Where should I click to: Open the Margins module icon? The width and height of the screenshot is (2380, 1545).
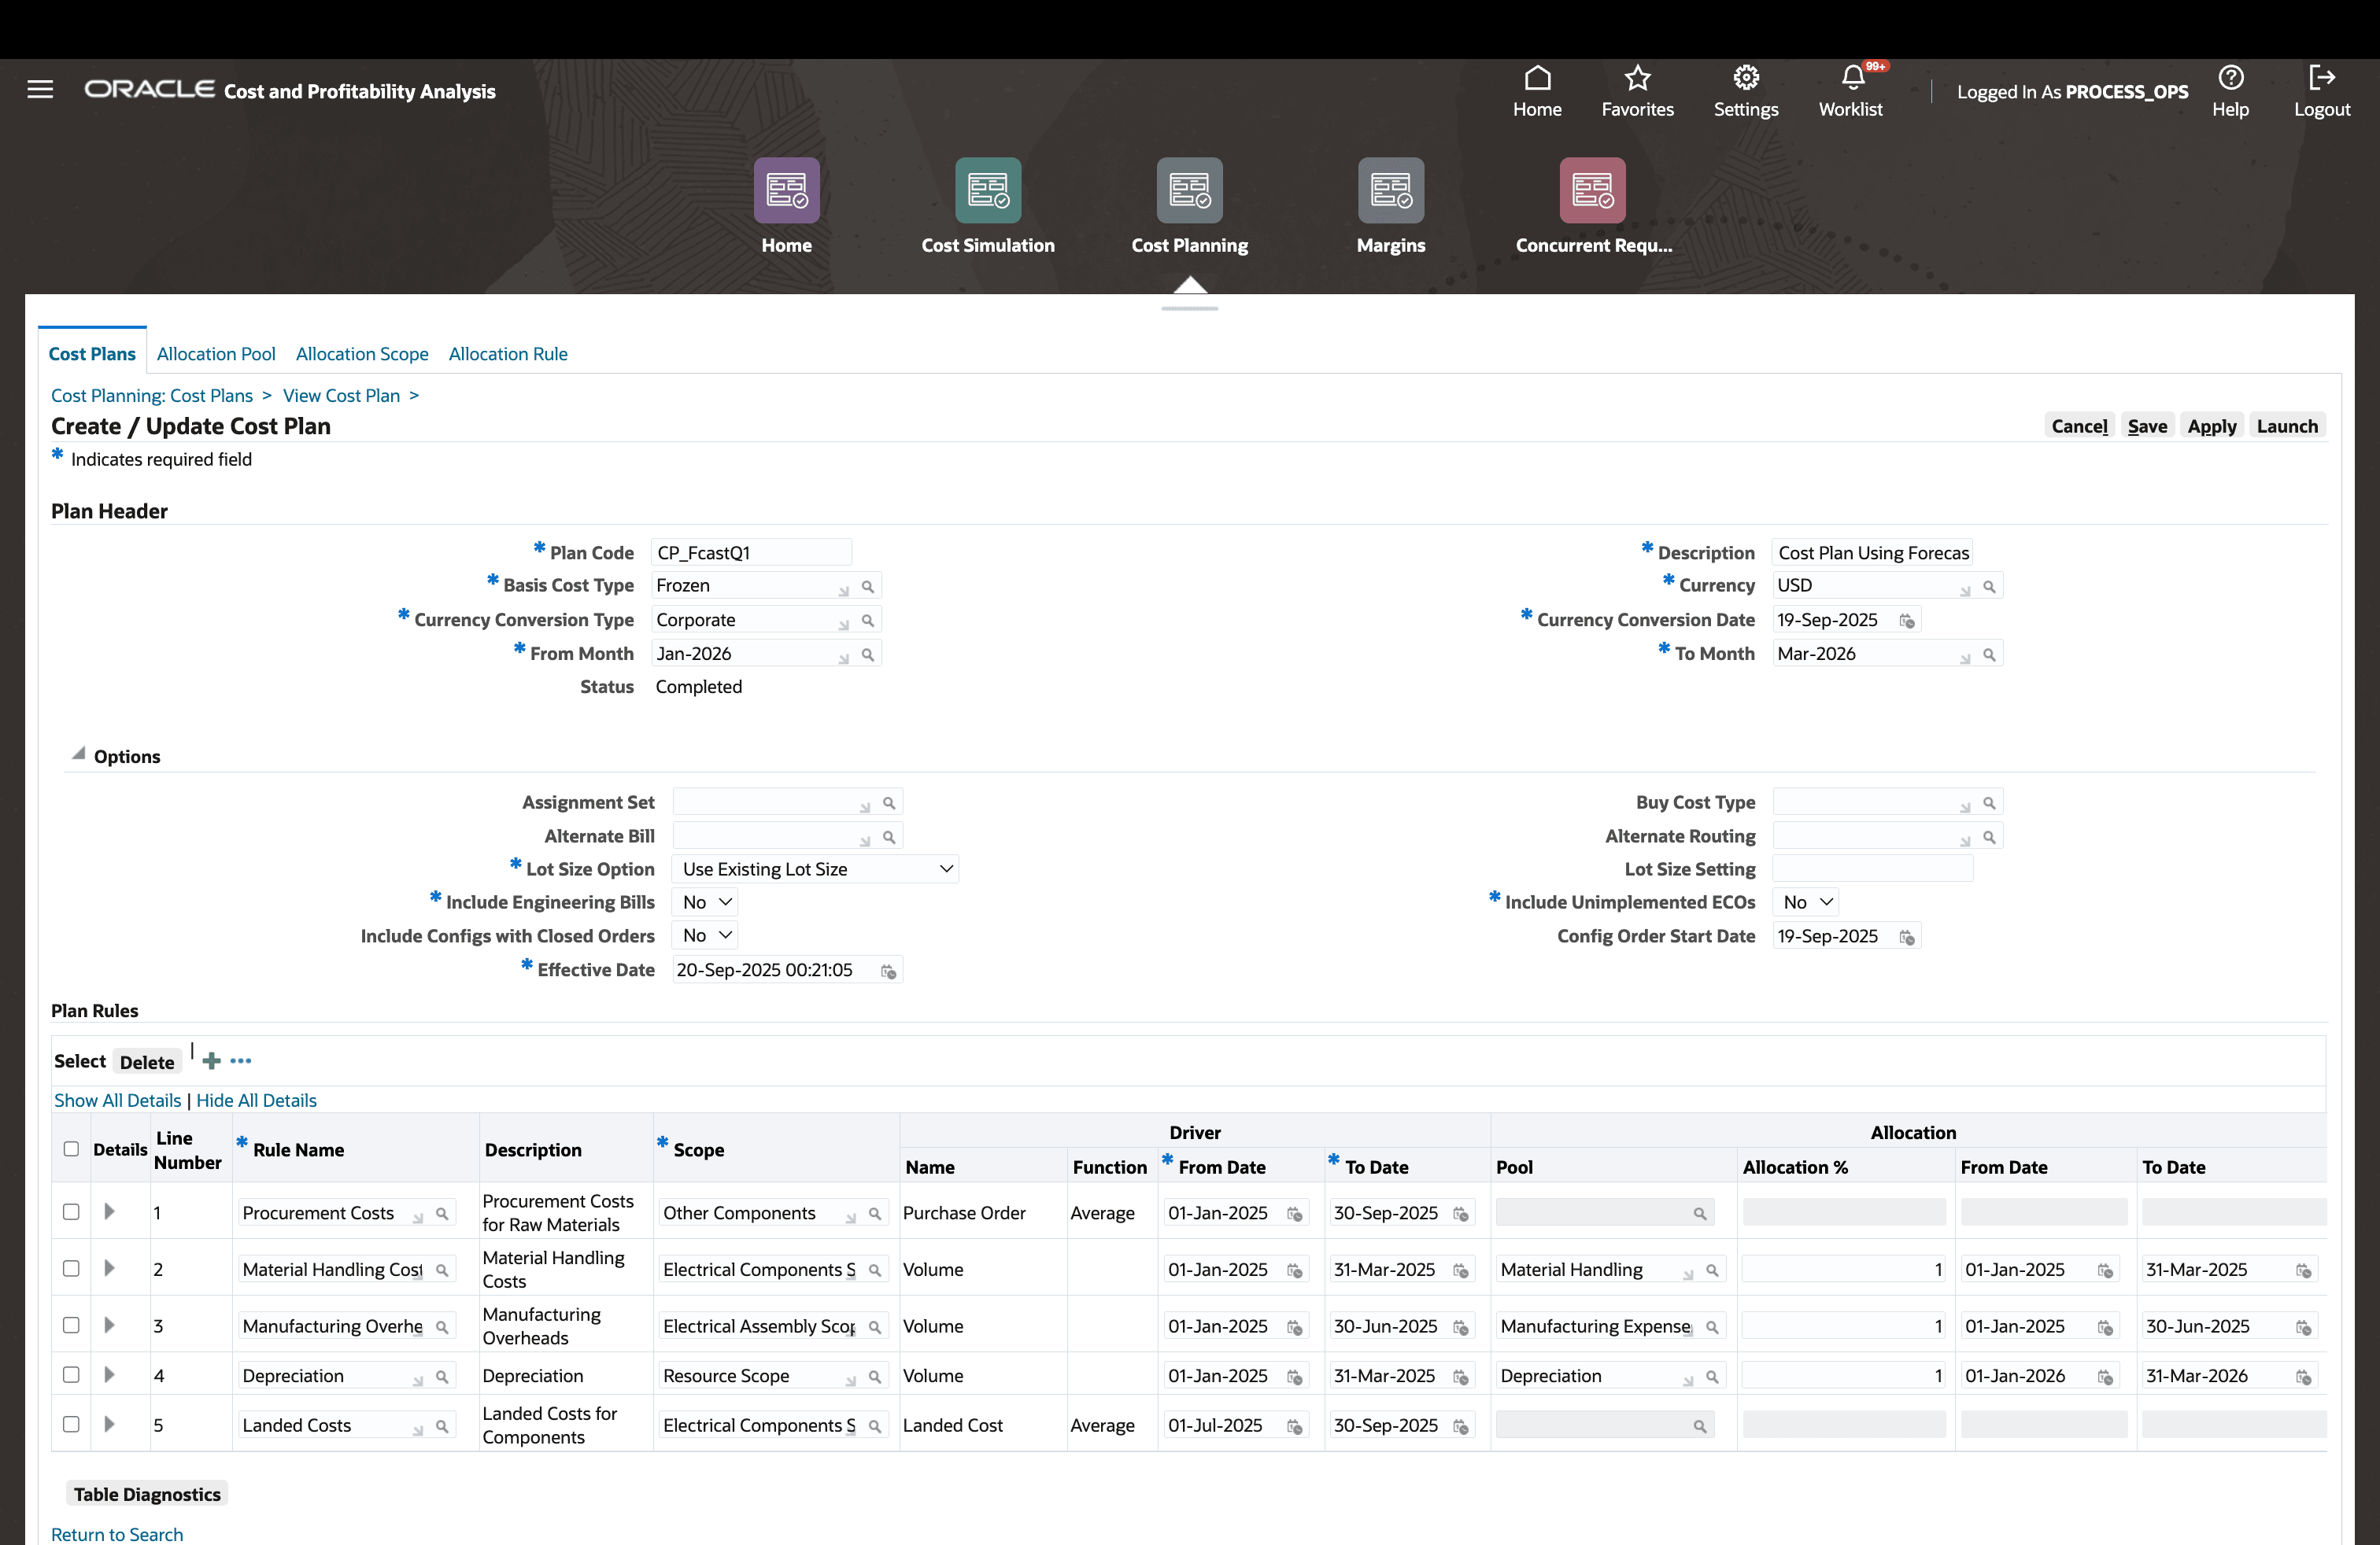pyautogui.click(x=1390, y=190)
